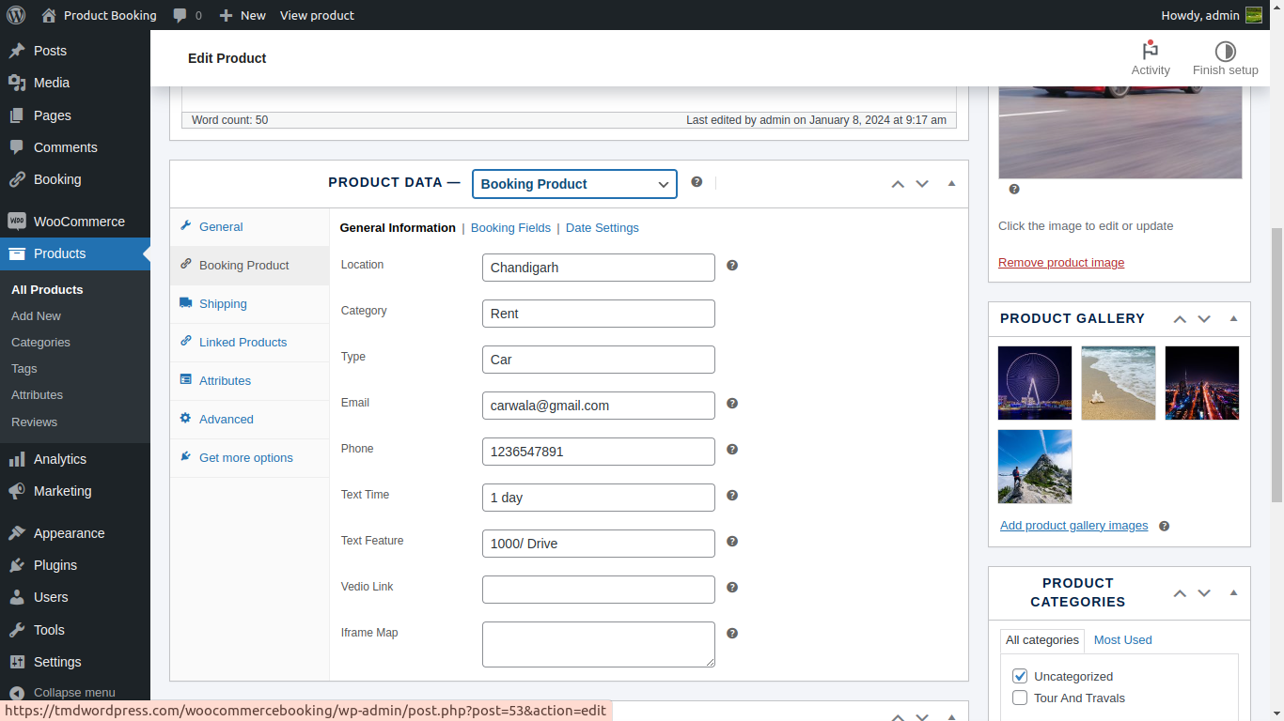Open the Booking Fields section
The image size is (1284, 721).
point(510,228)
